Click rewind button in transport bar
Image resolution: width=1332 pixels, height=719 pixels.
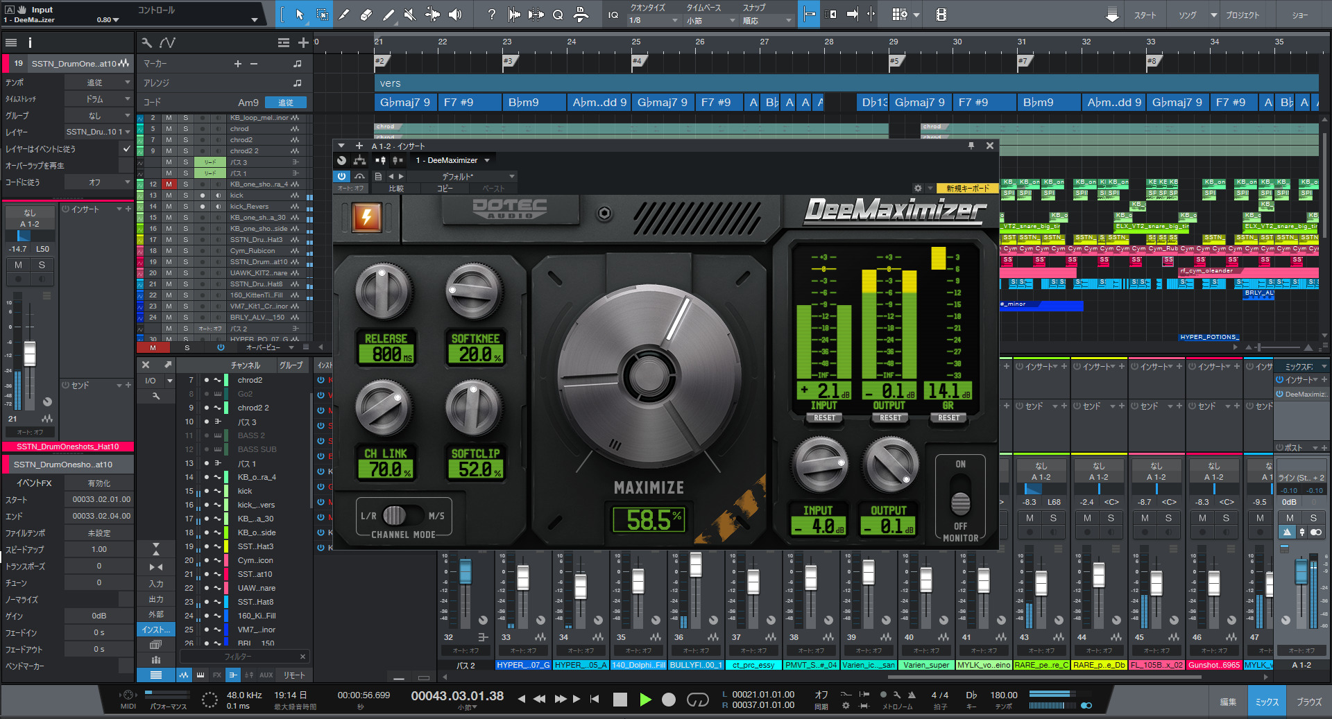[540, 699]
